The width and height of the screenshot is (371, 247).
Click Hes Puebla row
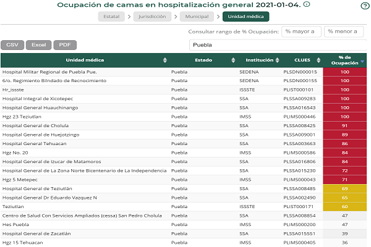[x=184, y=225]
